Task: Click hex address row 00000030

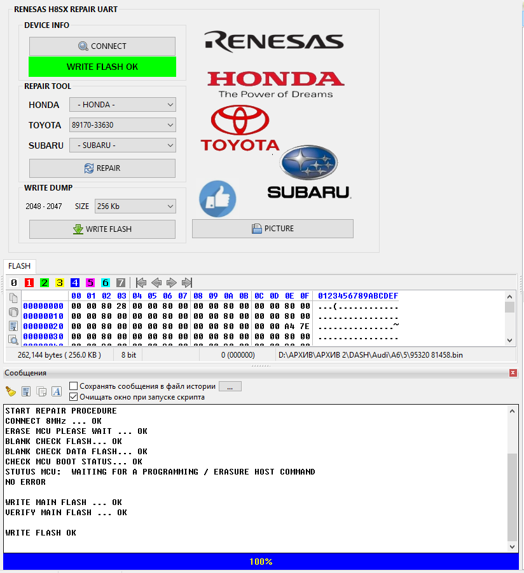Action: click(x=43, y=337)
